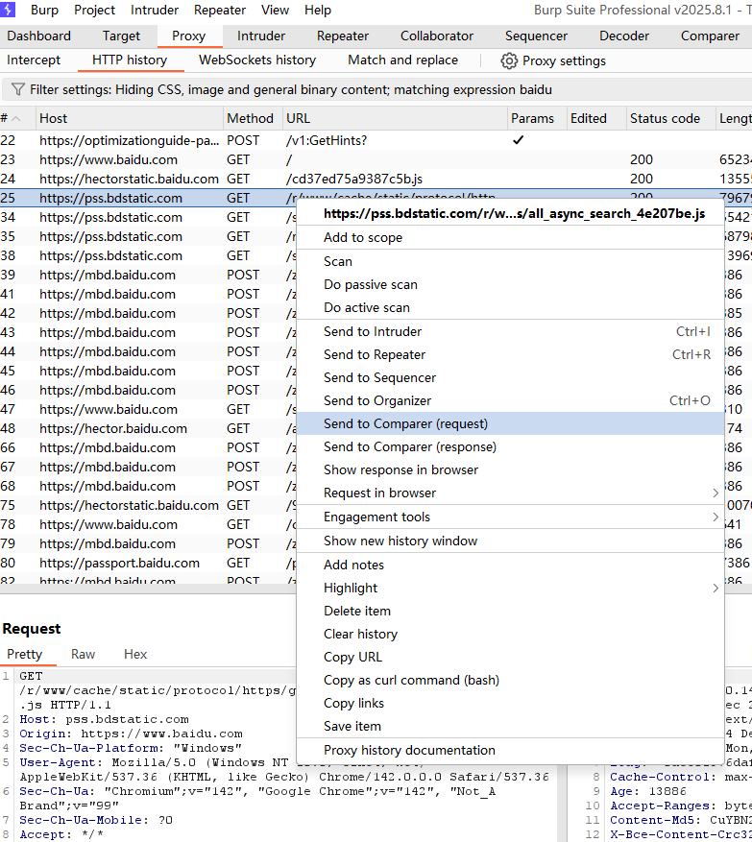This screenshot has height=842, width=752.
Task: Open the Sequencer tab
Action: click(x=536, y=36)
